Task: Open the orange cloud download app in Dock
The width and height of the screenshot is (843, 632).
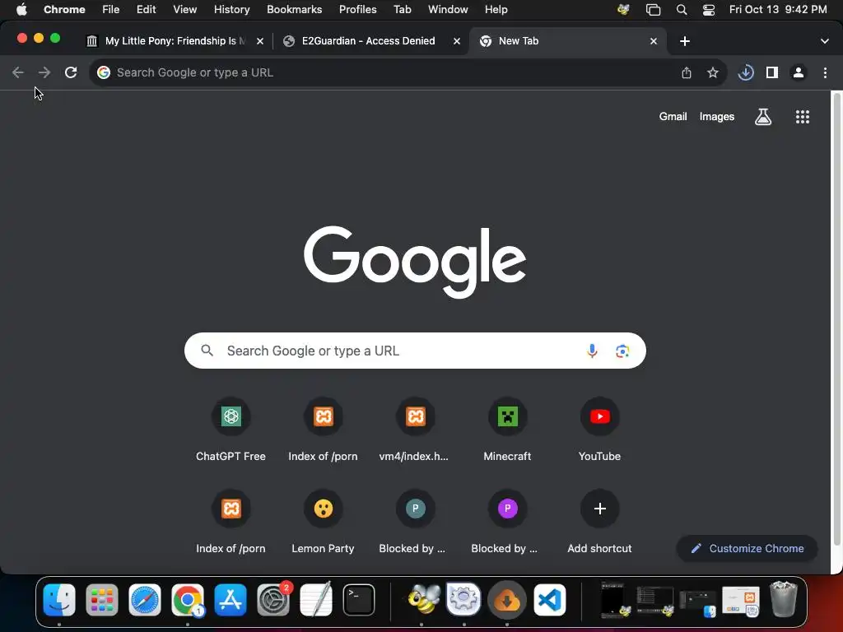Action: [x=506, y=600]
